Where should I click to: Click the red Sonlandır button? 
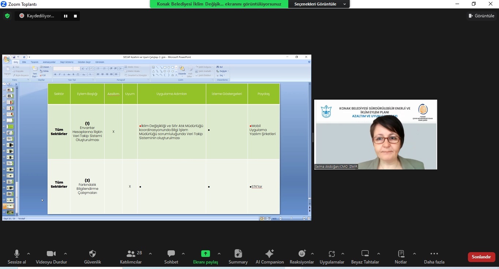tap(481, 257)
